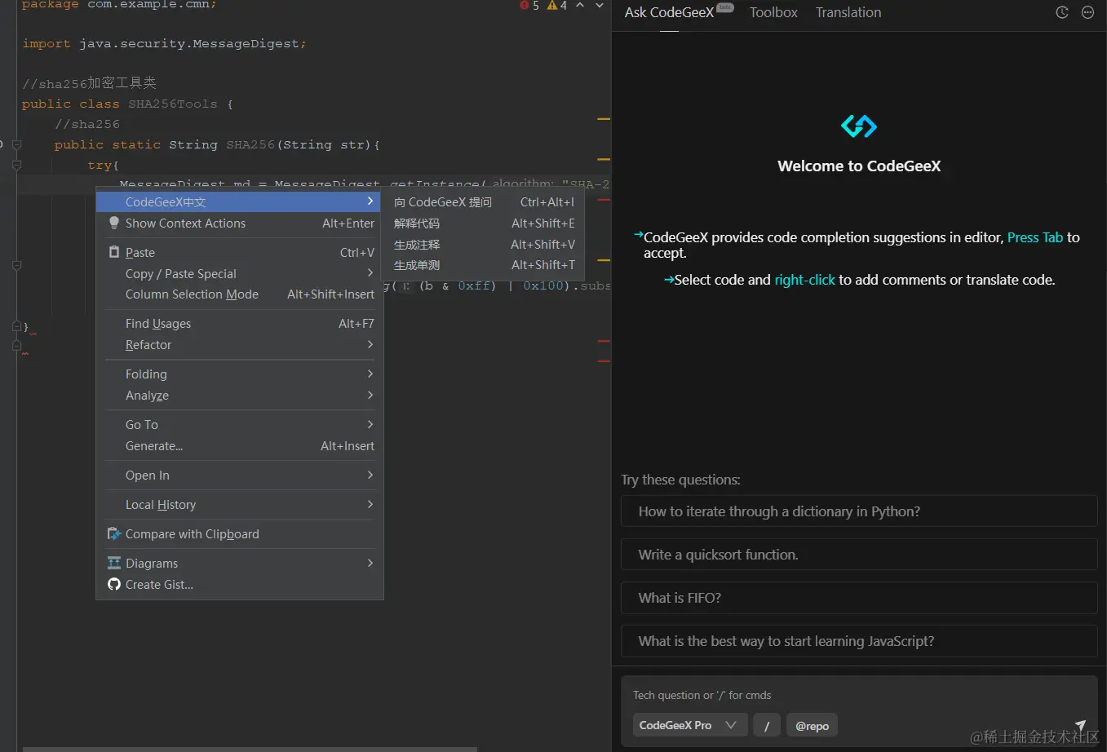Click the SHA256Tools class name in editor

click(173, 104)
